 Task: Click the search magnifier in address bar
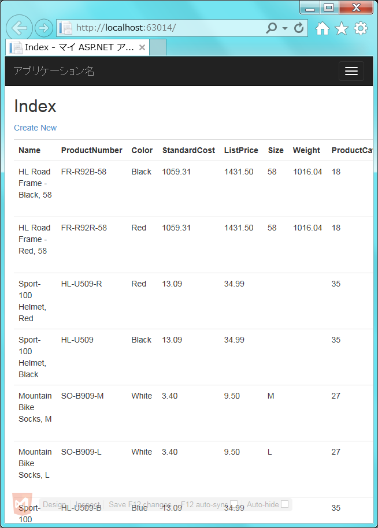[x=271, y=28]
